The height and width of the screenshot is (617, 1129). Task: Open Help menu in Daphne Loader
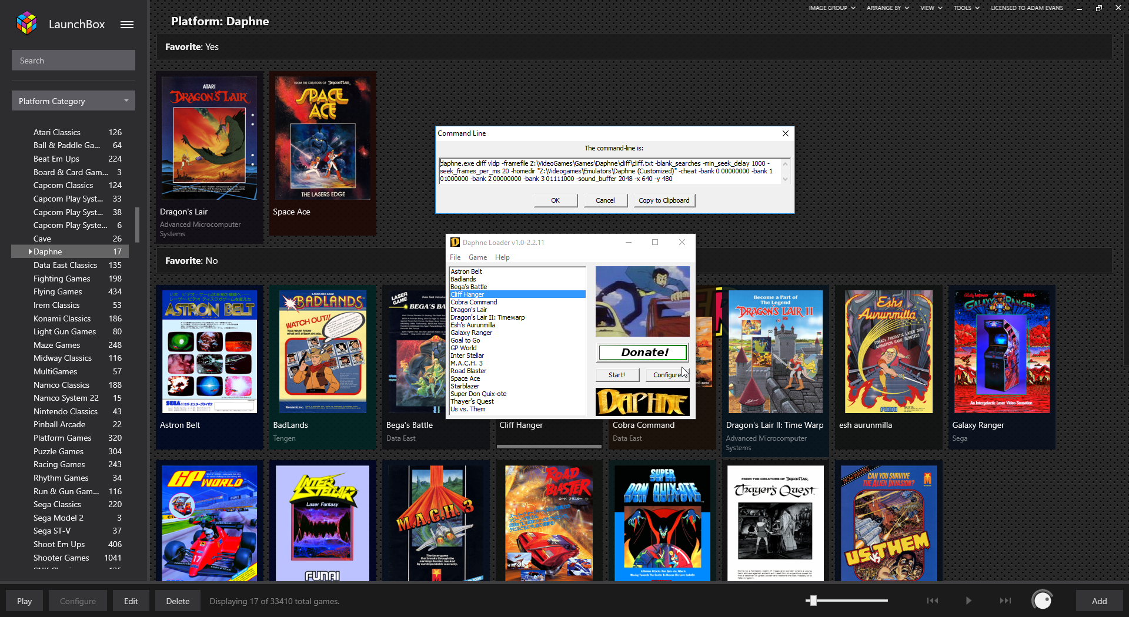coord(502,257)
